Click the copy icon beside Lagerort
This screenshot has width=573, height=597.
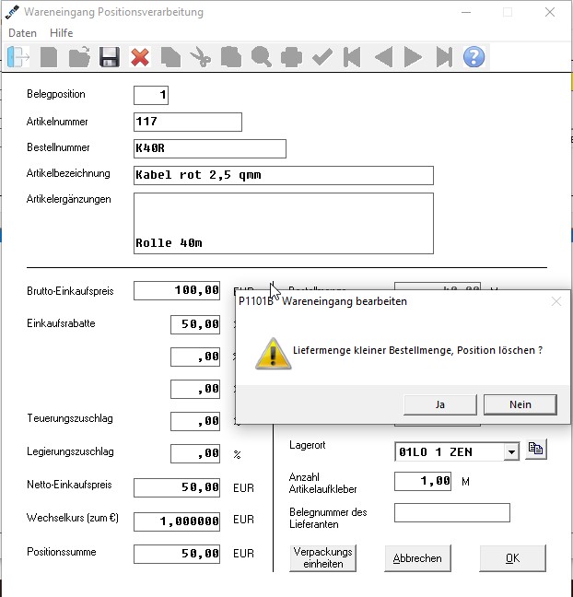tap(535, 449)
